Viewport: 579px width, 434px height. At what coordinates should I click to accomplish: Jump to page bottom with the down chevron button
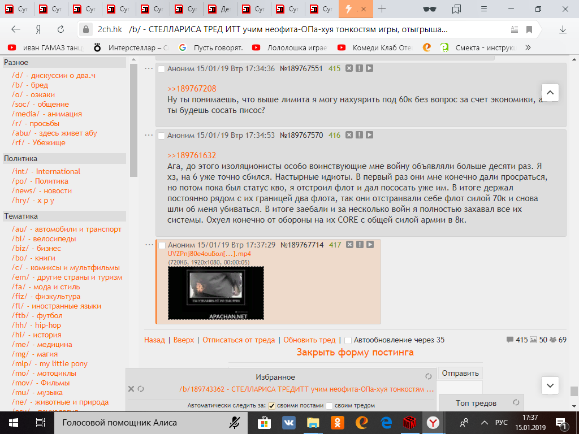(550, 385)
